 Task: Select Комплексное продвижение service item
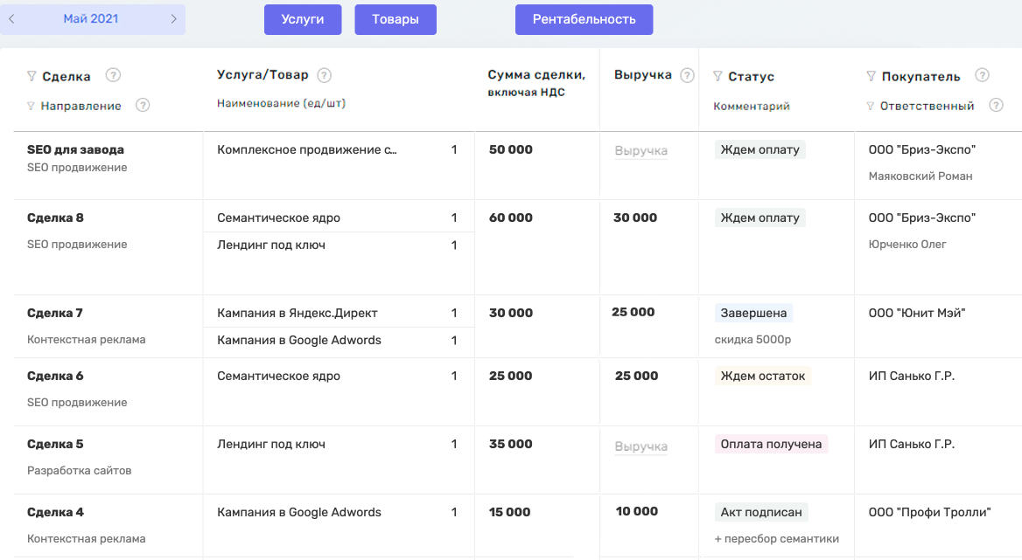click(x=307, y=149)
